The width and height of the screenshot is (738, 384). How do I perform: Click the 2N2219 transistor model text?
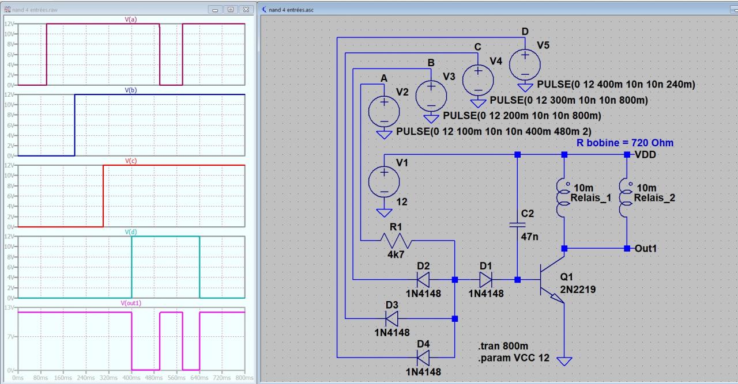click(578, 290)
